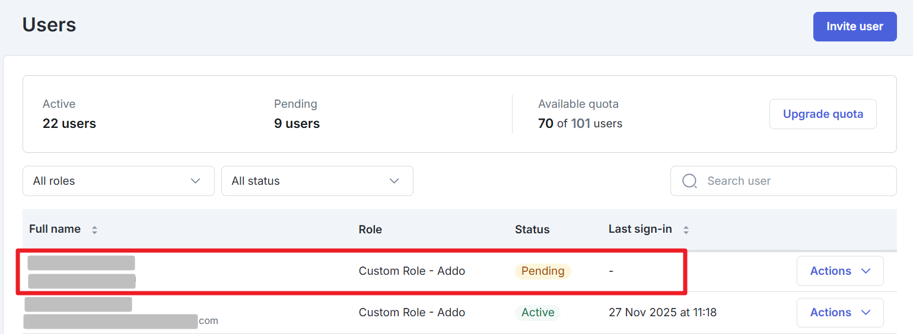
Task: Click the magnifier icon in search box
Action: tap(689, 181)
